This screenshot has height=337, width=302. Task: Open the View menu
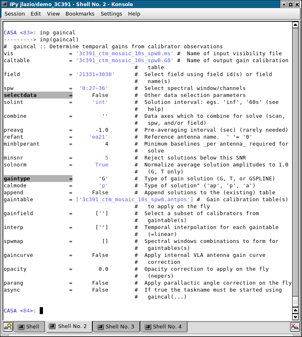point(53,14)
